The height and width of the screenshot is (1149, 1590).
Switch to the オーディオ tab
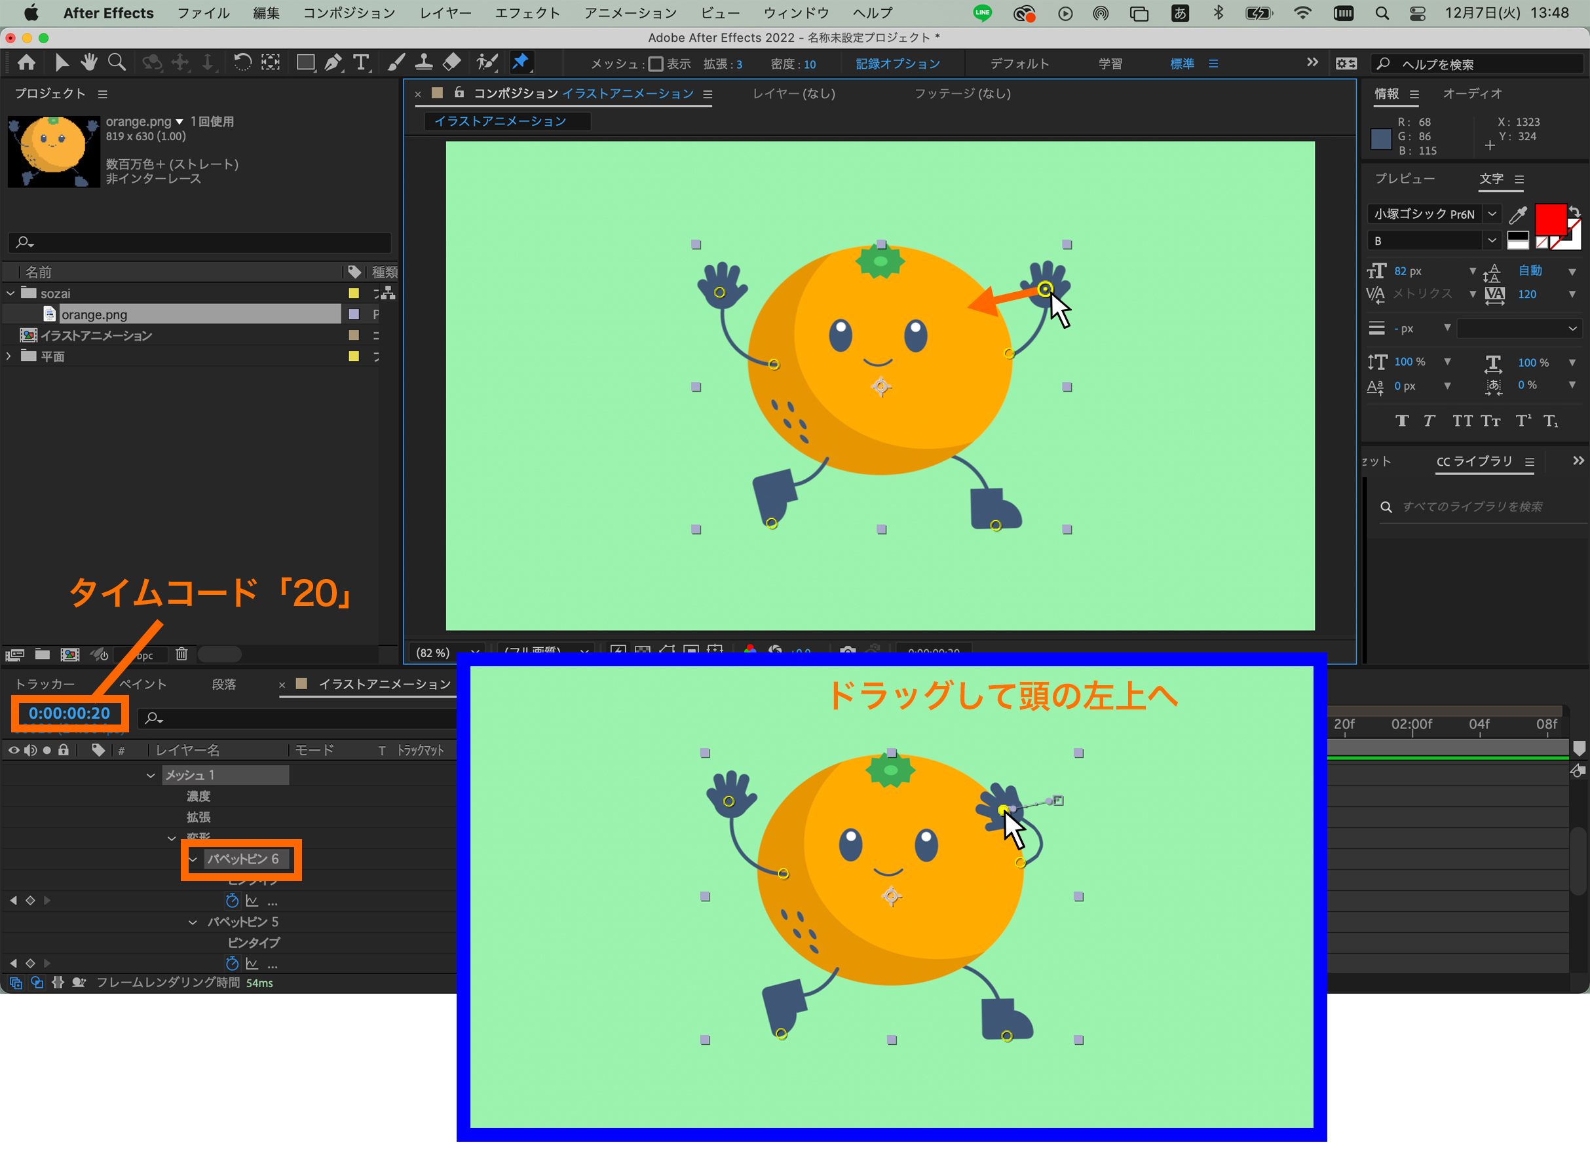pos(1472,94)
